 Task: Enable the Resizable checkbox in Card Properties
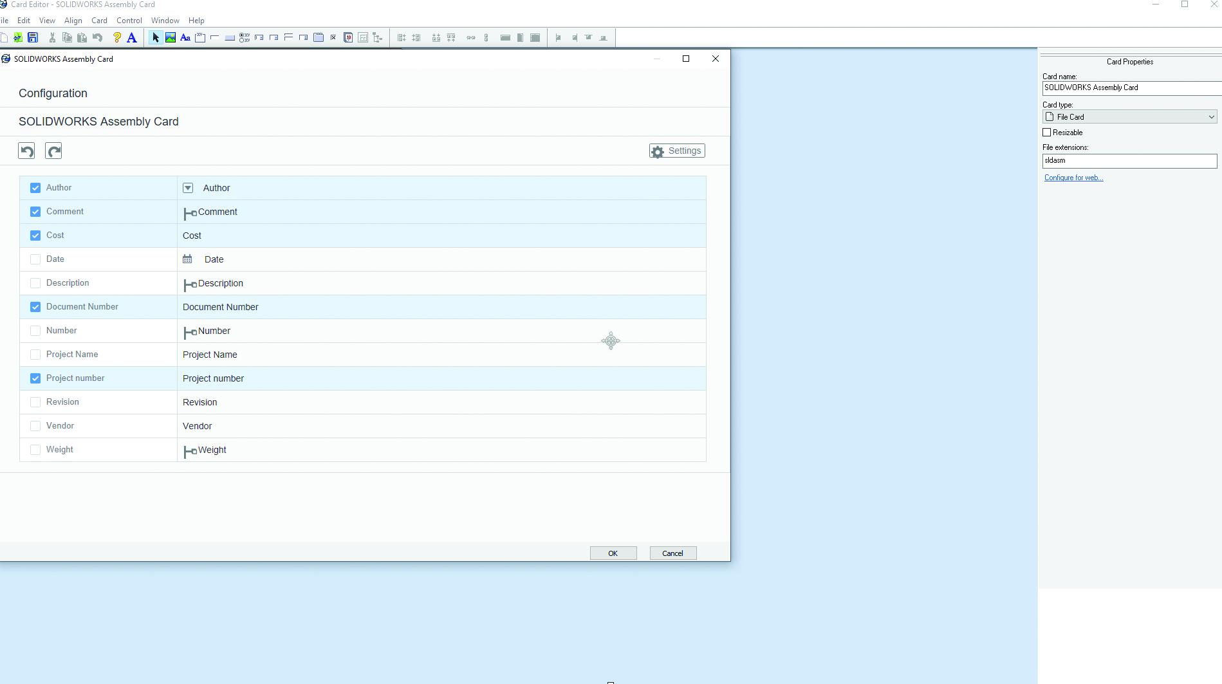(x=1047, y=133)
